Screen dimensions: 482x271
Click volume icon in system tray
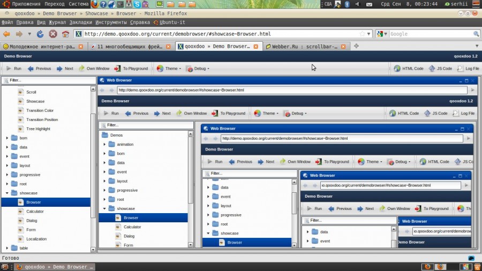[358, 4]
